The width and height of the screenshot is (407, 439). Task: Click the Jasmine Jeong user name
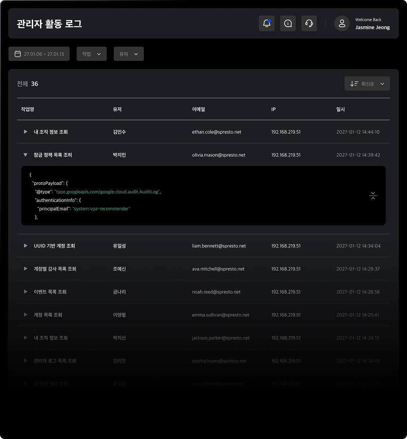pos(372,27)
